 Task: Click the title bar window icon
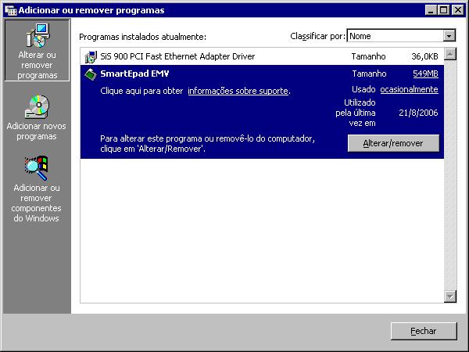pos(10,10)
